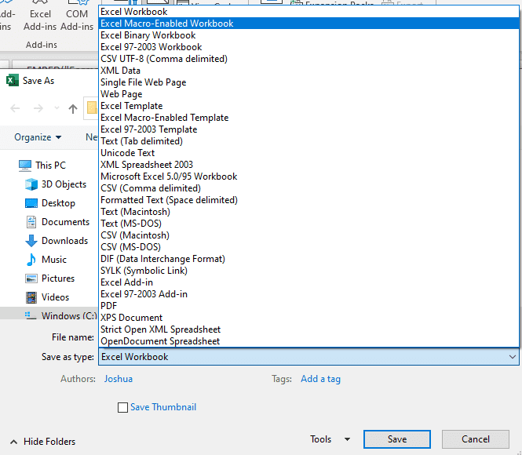522x455 pixels.
Task: Pick Excel Add-in file type
Action: tap(309, 282)
